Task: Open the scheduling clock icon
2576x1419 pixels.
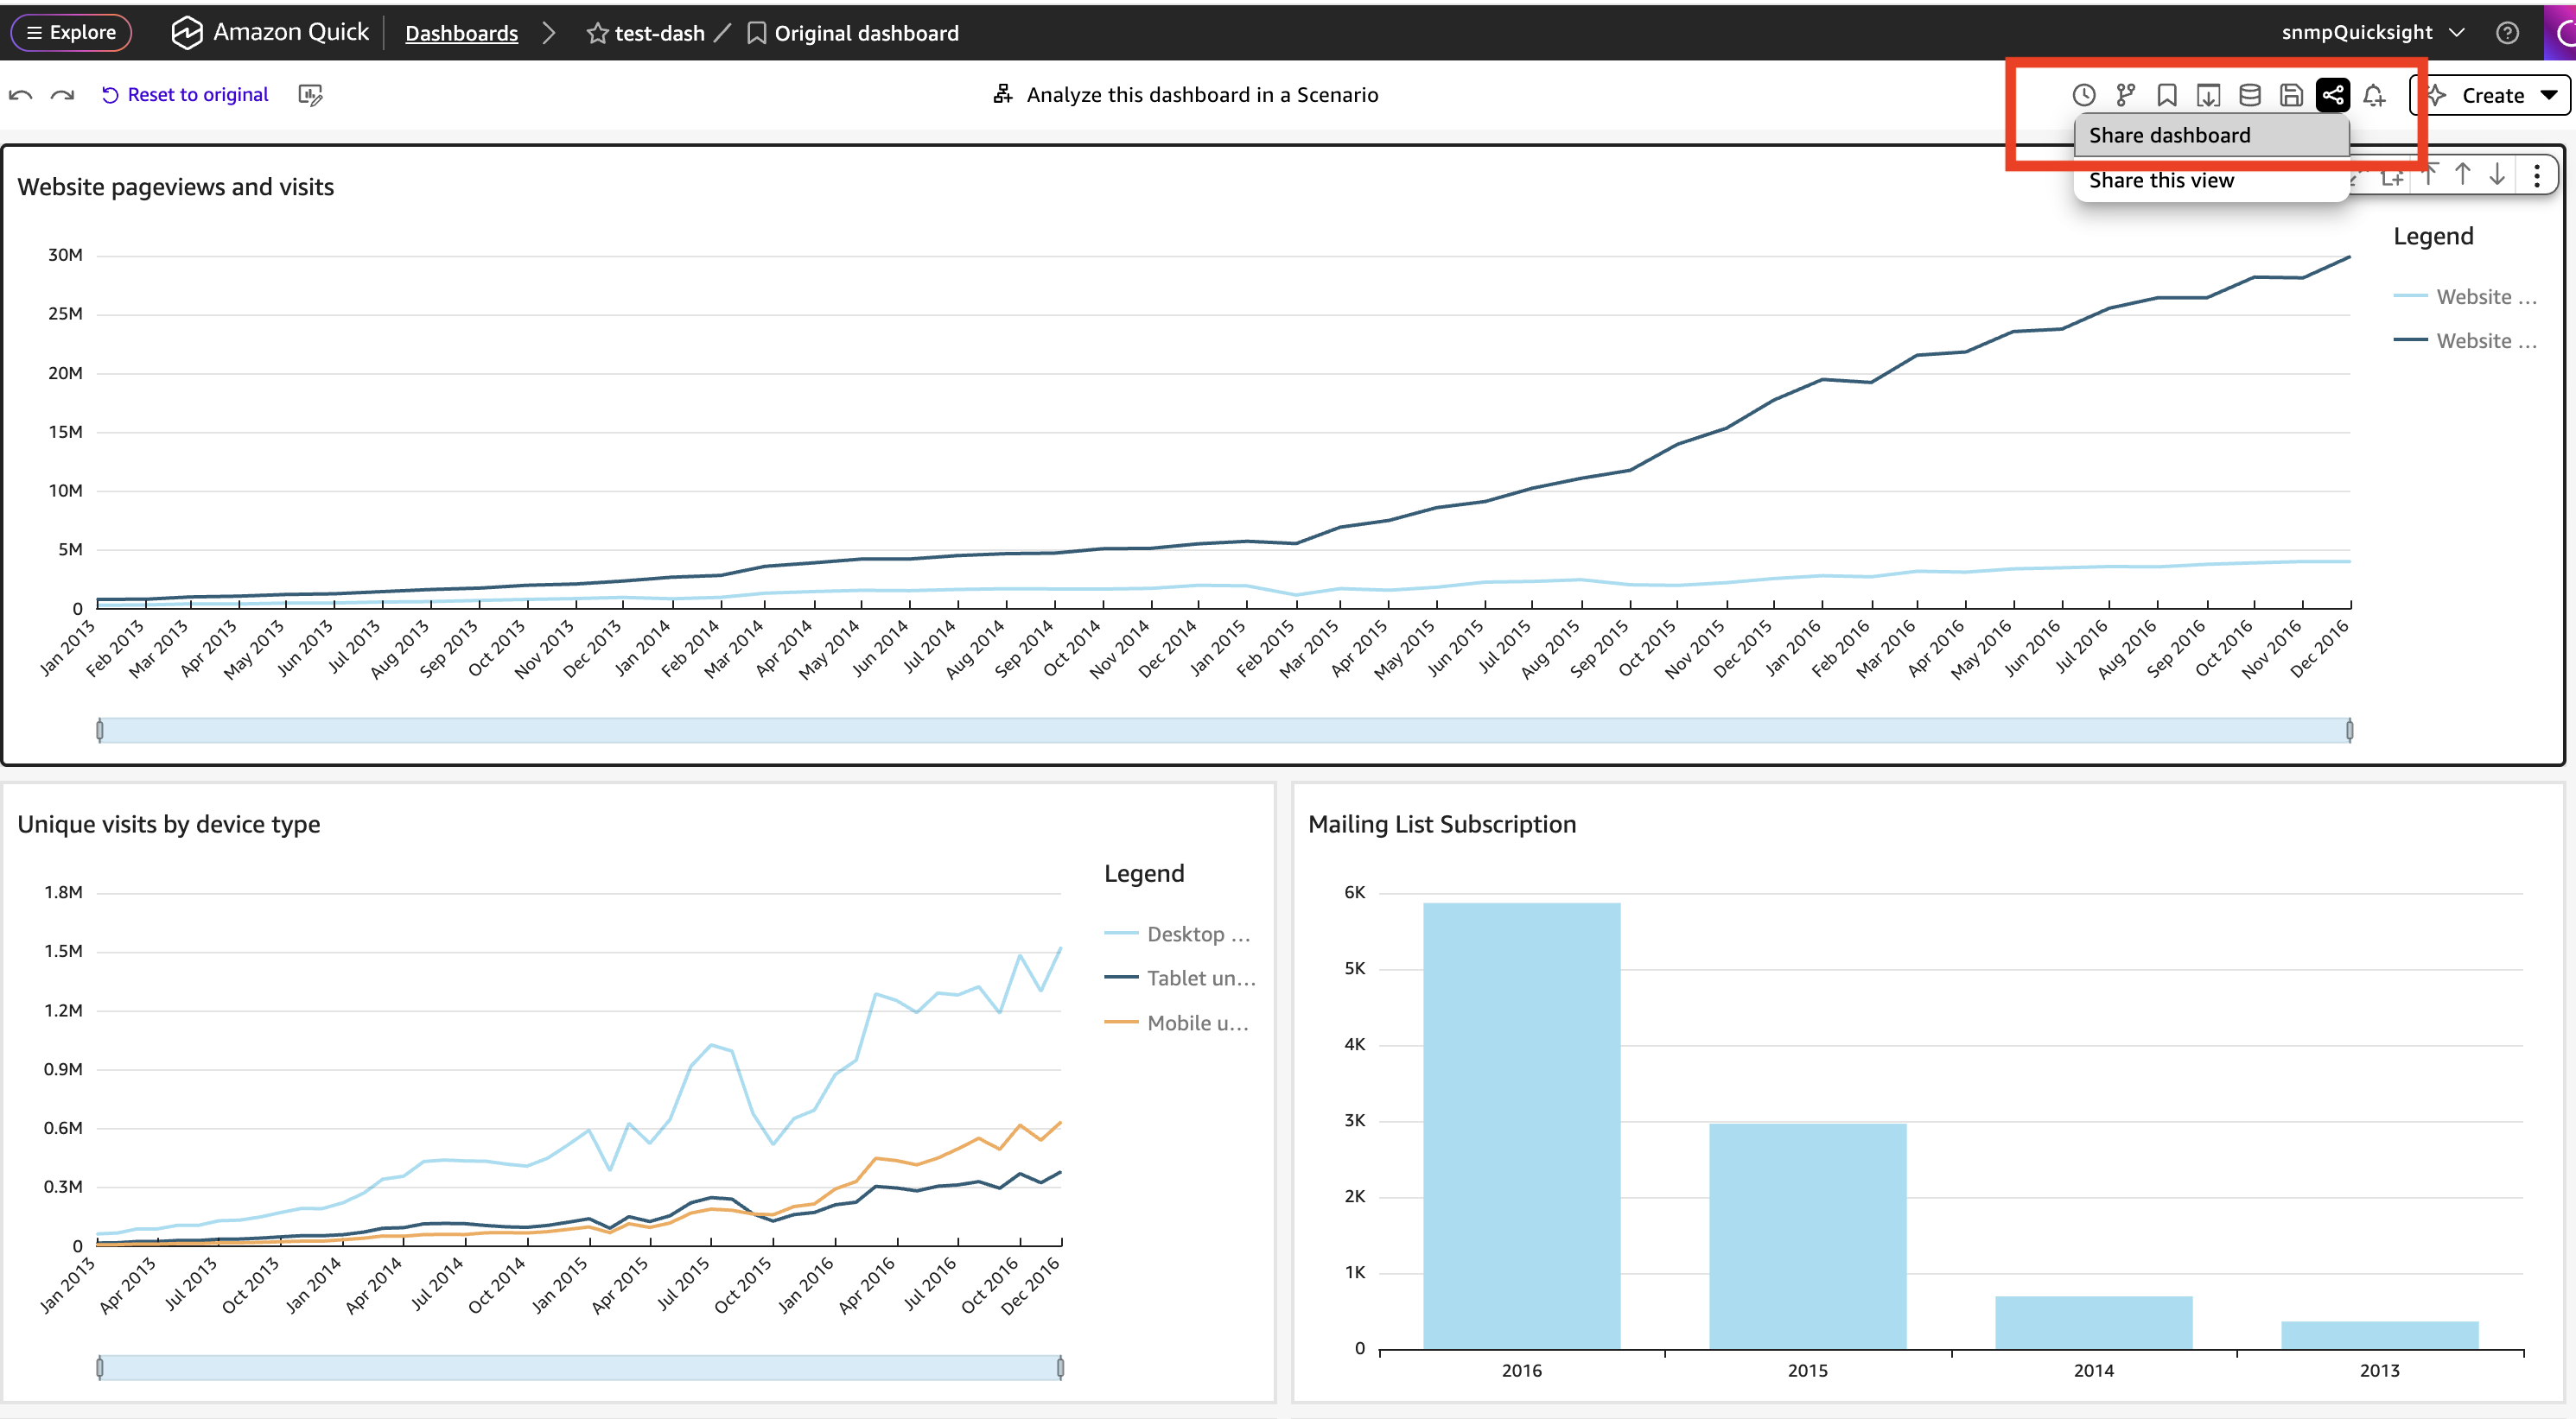Action: tap(2084, 95)
